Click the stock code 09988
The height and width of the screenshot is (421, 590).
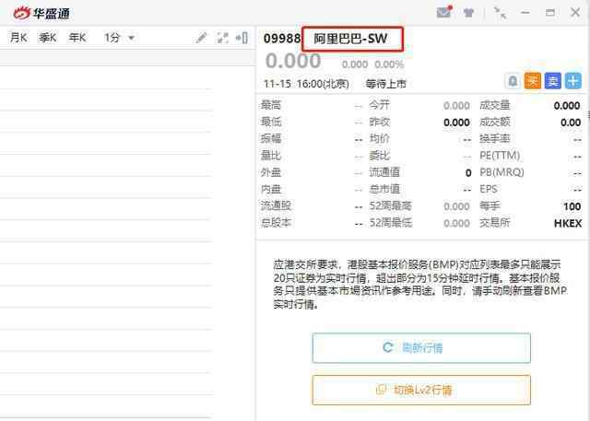pyautogui.click(x=282, y=39)
